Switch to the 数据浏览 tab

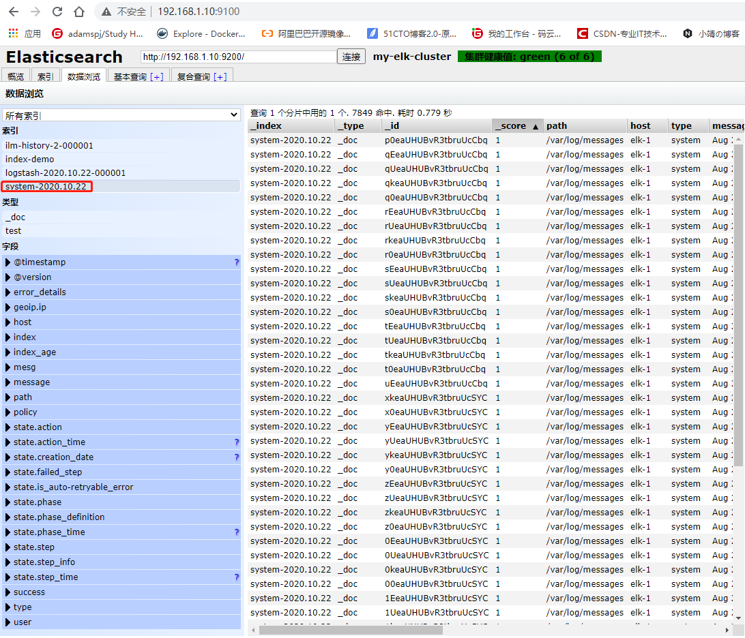(84, 76)
